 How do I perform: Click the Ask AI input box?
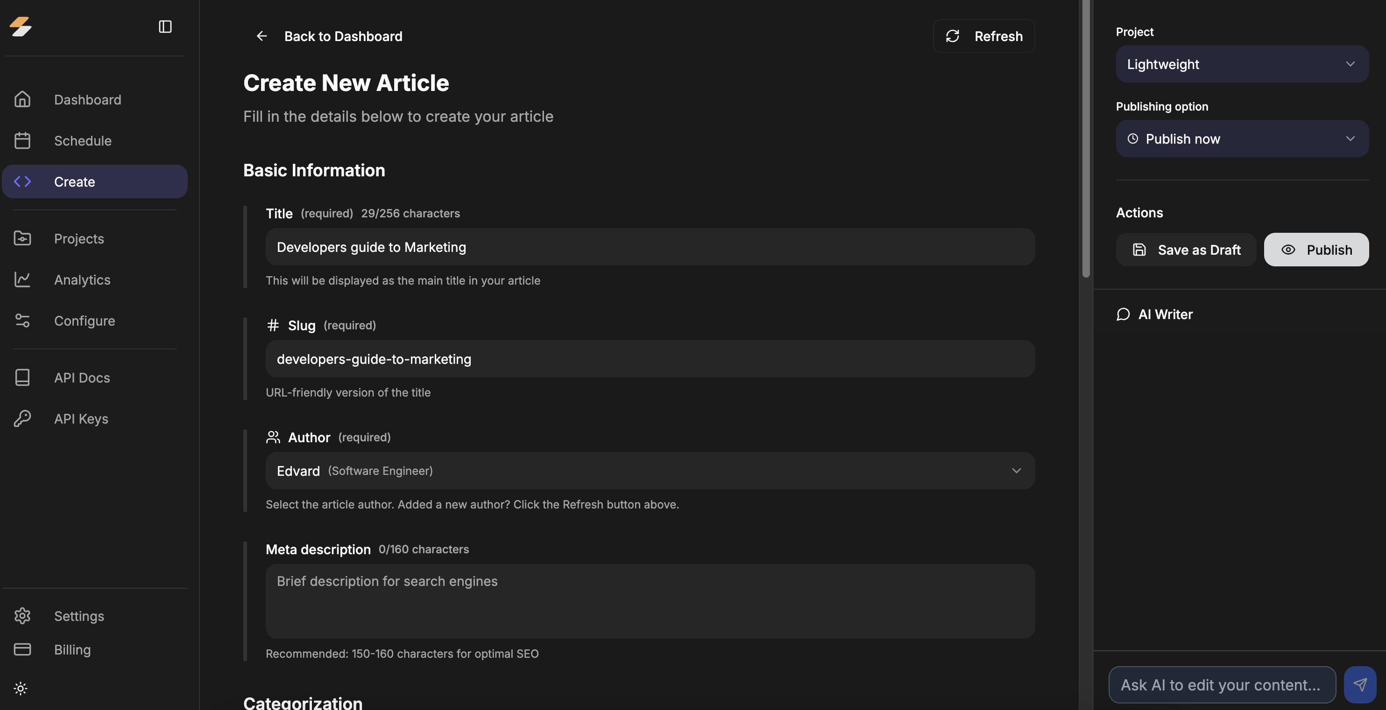pyautogui.click(x=1221, y=685)
